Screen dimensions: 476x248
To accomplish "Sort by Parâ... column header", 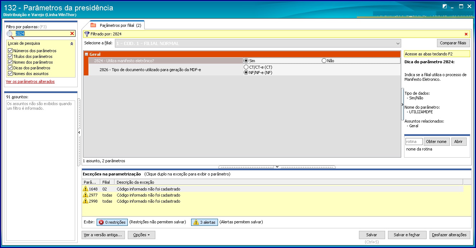I will 91,182.
